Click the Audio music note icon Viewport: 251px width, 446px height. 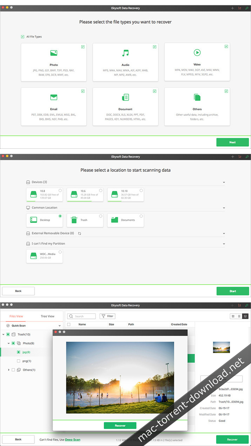[x=125, y=53]
